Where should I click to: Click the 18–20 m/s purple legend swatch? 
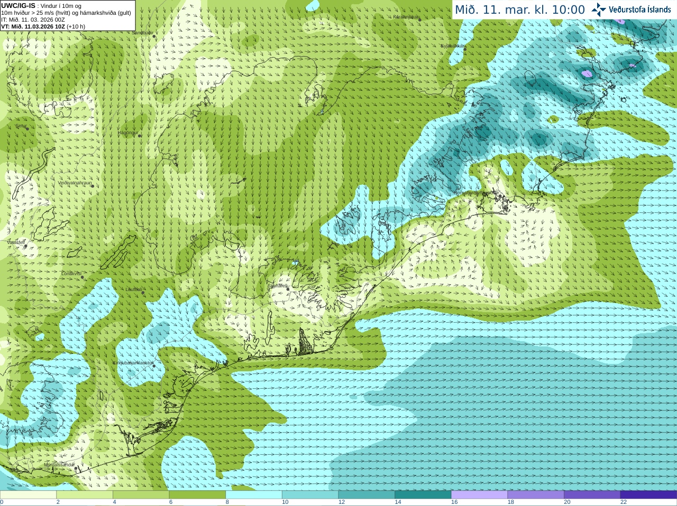(536, 495)
